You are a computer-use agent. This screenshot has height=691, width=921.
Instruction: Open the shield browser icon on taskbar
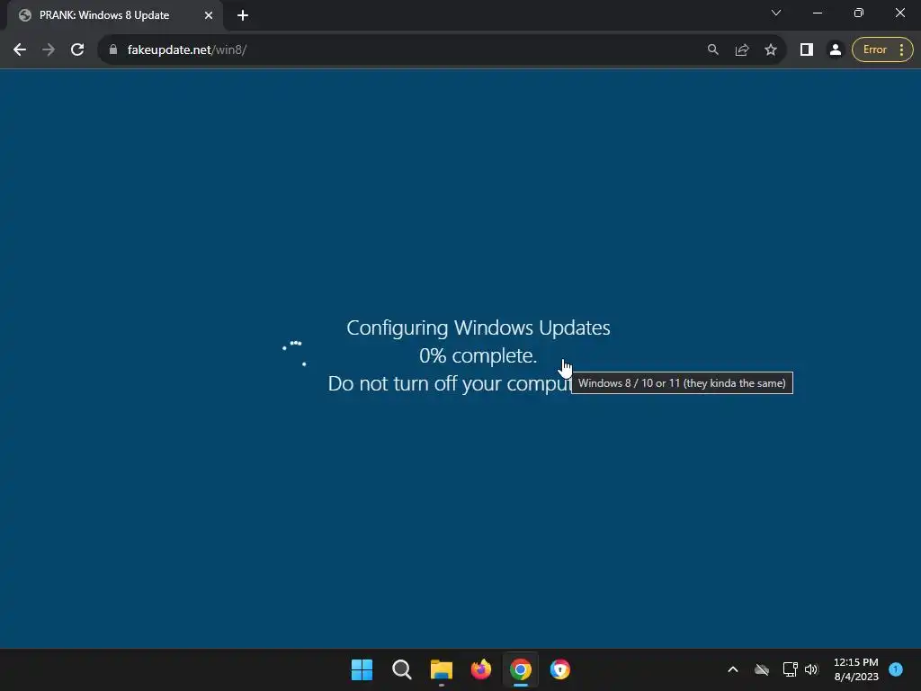click(560, 669)
